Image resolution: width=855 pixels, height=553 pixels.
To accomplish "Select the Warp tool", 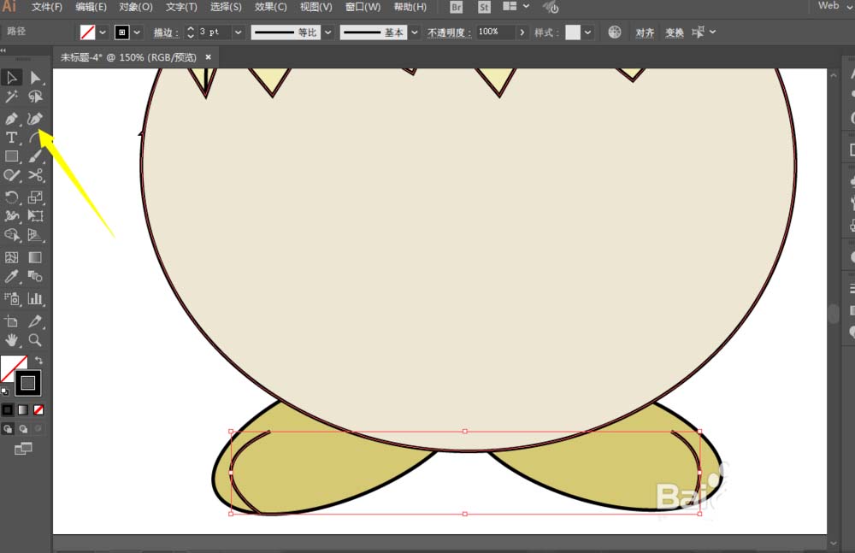I will tap(11, 216).
